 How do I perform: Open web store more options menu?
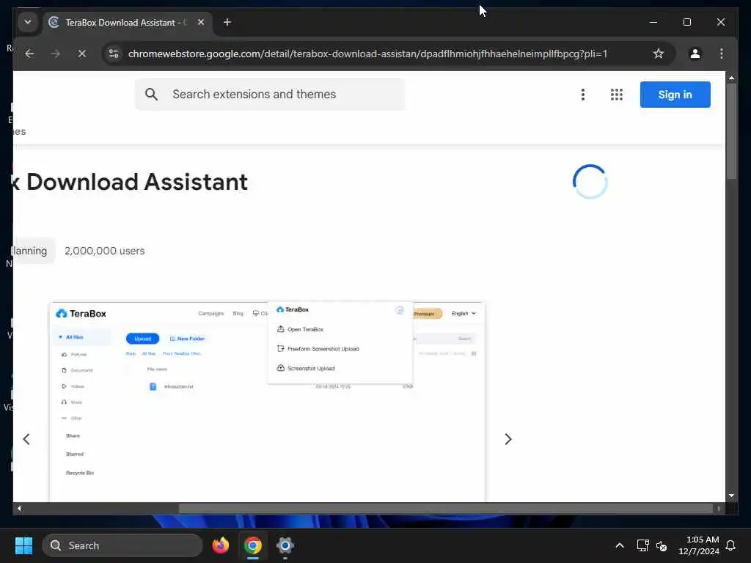tap(583, 95)
